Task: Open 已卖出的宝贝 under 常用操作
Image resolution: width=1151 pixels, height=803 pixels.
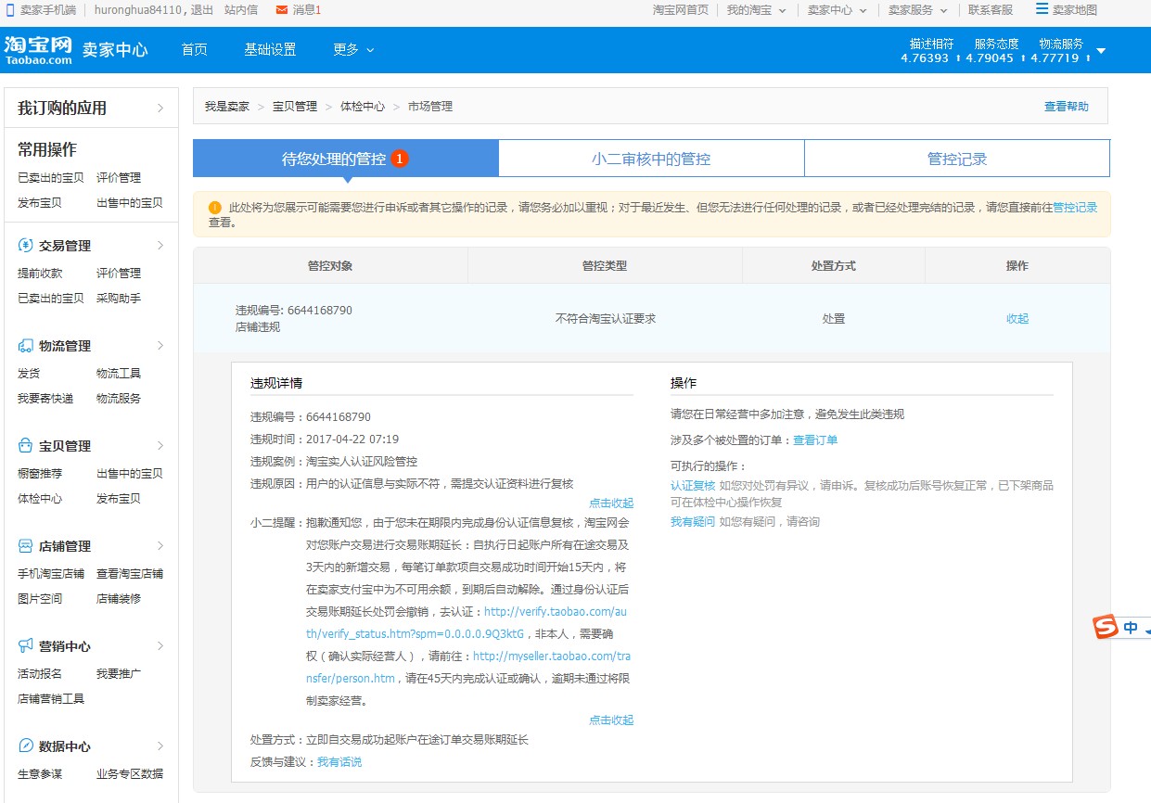Action: pos(51,178)
